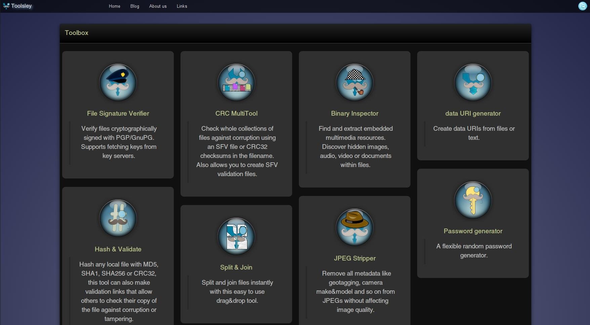
Task: Go to the Home menu item
Action: coord(114,6)
